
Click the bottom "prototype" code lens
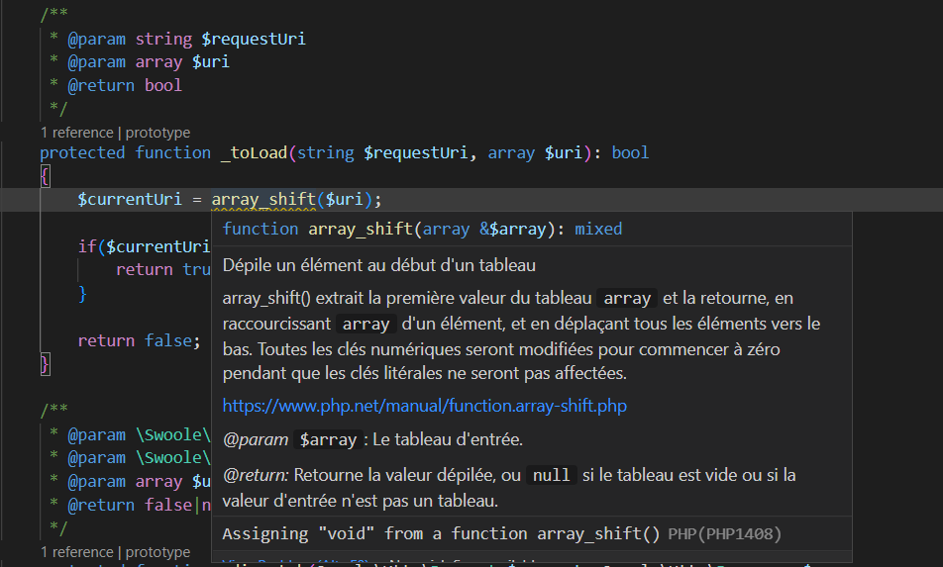[x=157, y=552]
